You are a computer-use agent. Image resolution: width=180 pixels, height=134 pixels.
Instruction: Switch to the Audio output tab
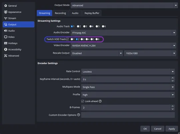75,13
